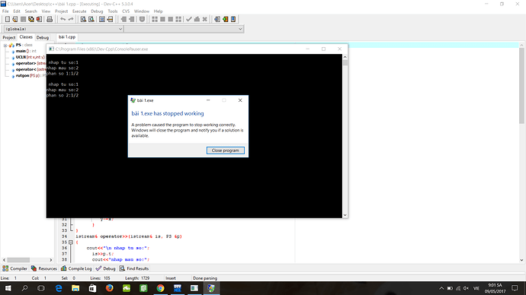Image resolution: width=526 pixels, height=295 pixels.
Task: Click the New file toolbar icon
Action: click(x=8, y=20)
